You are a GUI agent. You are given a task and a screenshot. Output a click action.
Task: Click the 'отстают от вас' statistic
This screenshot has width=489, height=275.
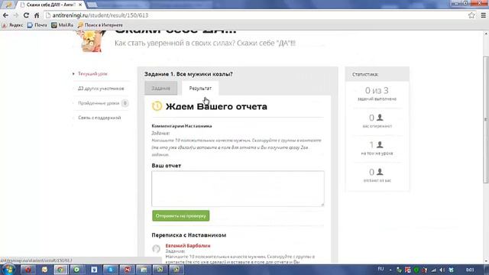tap(377, 175)
